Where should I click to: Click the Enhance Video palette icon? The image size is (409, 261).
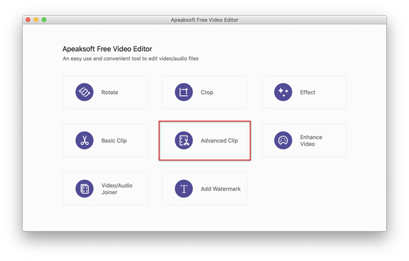[283, 140]
